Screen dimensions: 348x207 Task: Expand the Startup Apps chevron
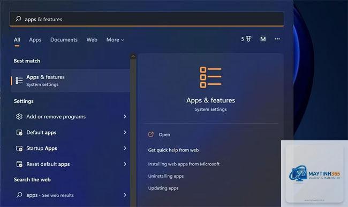(x=125, y=148)
